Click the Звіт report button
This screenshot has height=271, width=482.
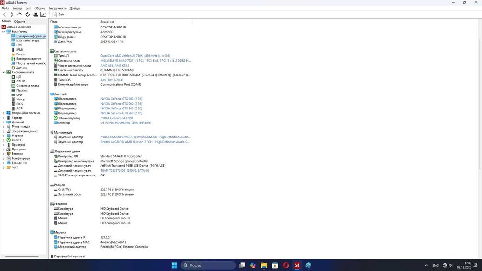[x=58, y=14]
